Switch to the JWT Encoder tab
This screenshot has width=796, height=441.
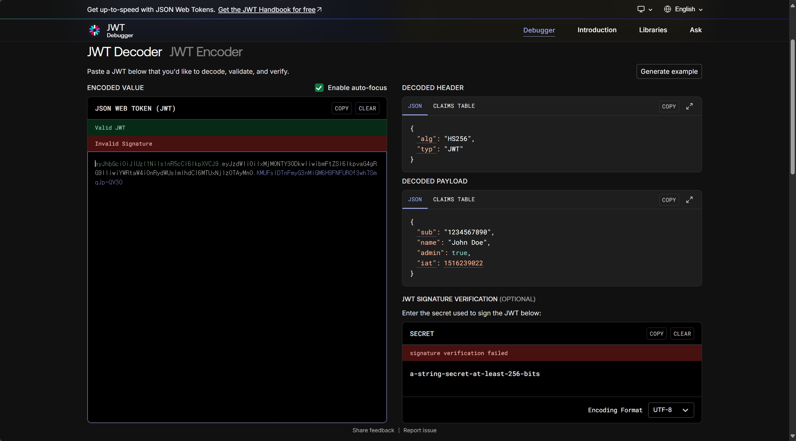(206, 52)
